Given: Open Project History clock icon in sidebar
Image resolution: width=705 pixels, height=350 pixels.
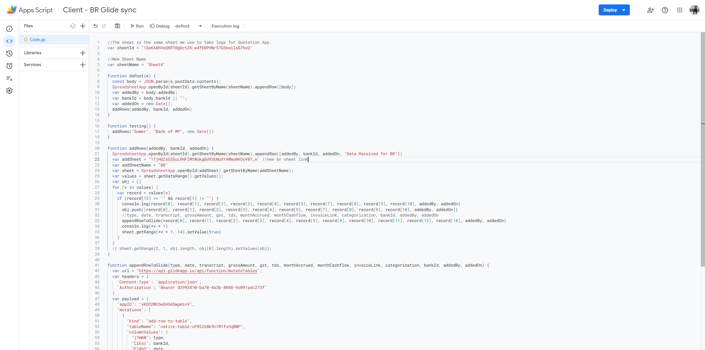Looking at the screenshot, I should [9, 54].
